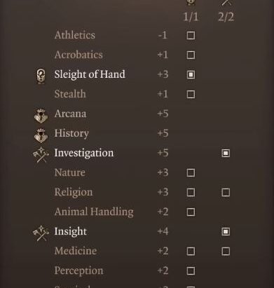Click the crossed axes icon beside Investigation

(x=41, y=154)
